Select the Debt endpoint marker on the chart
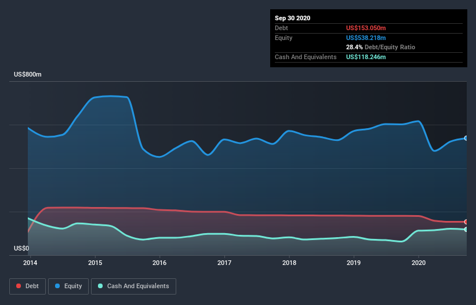 coord(466,222)
